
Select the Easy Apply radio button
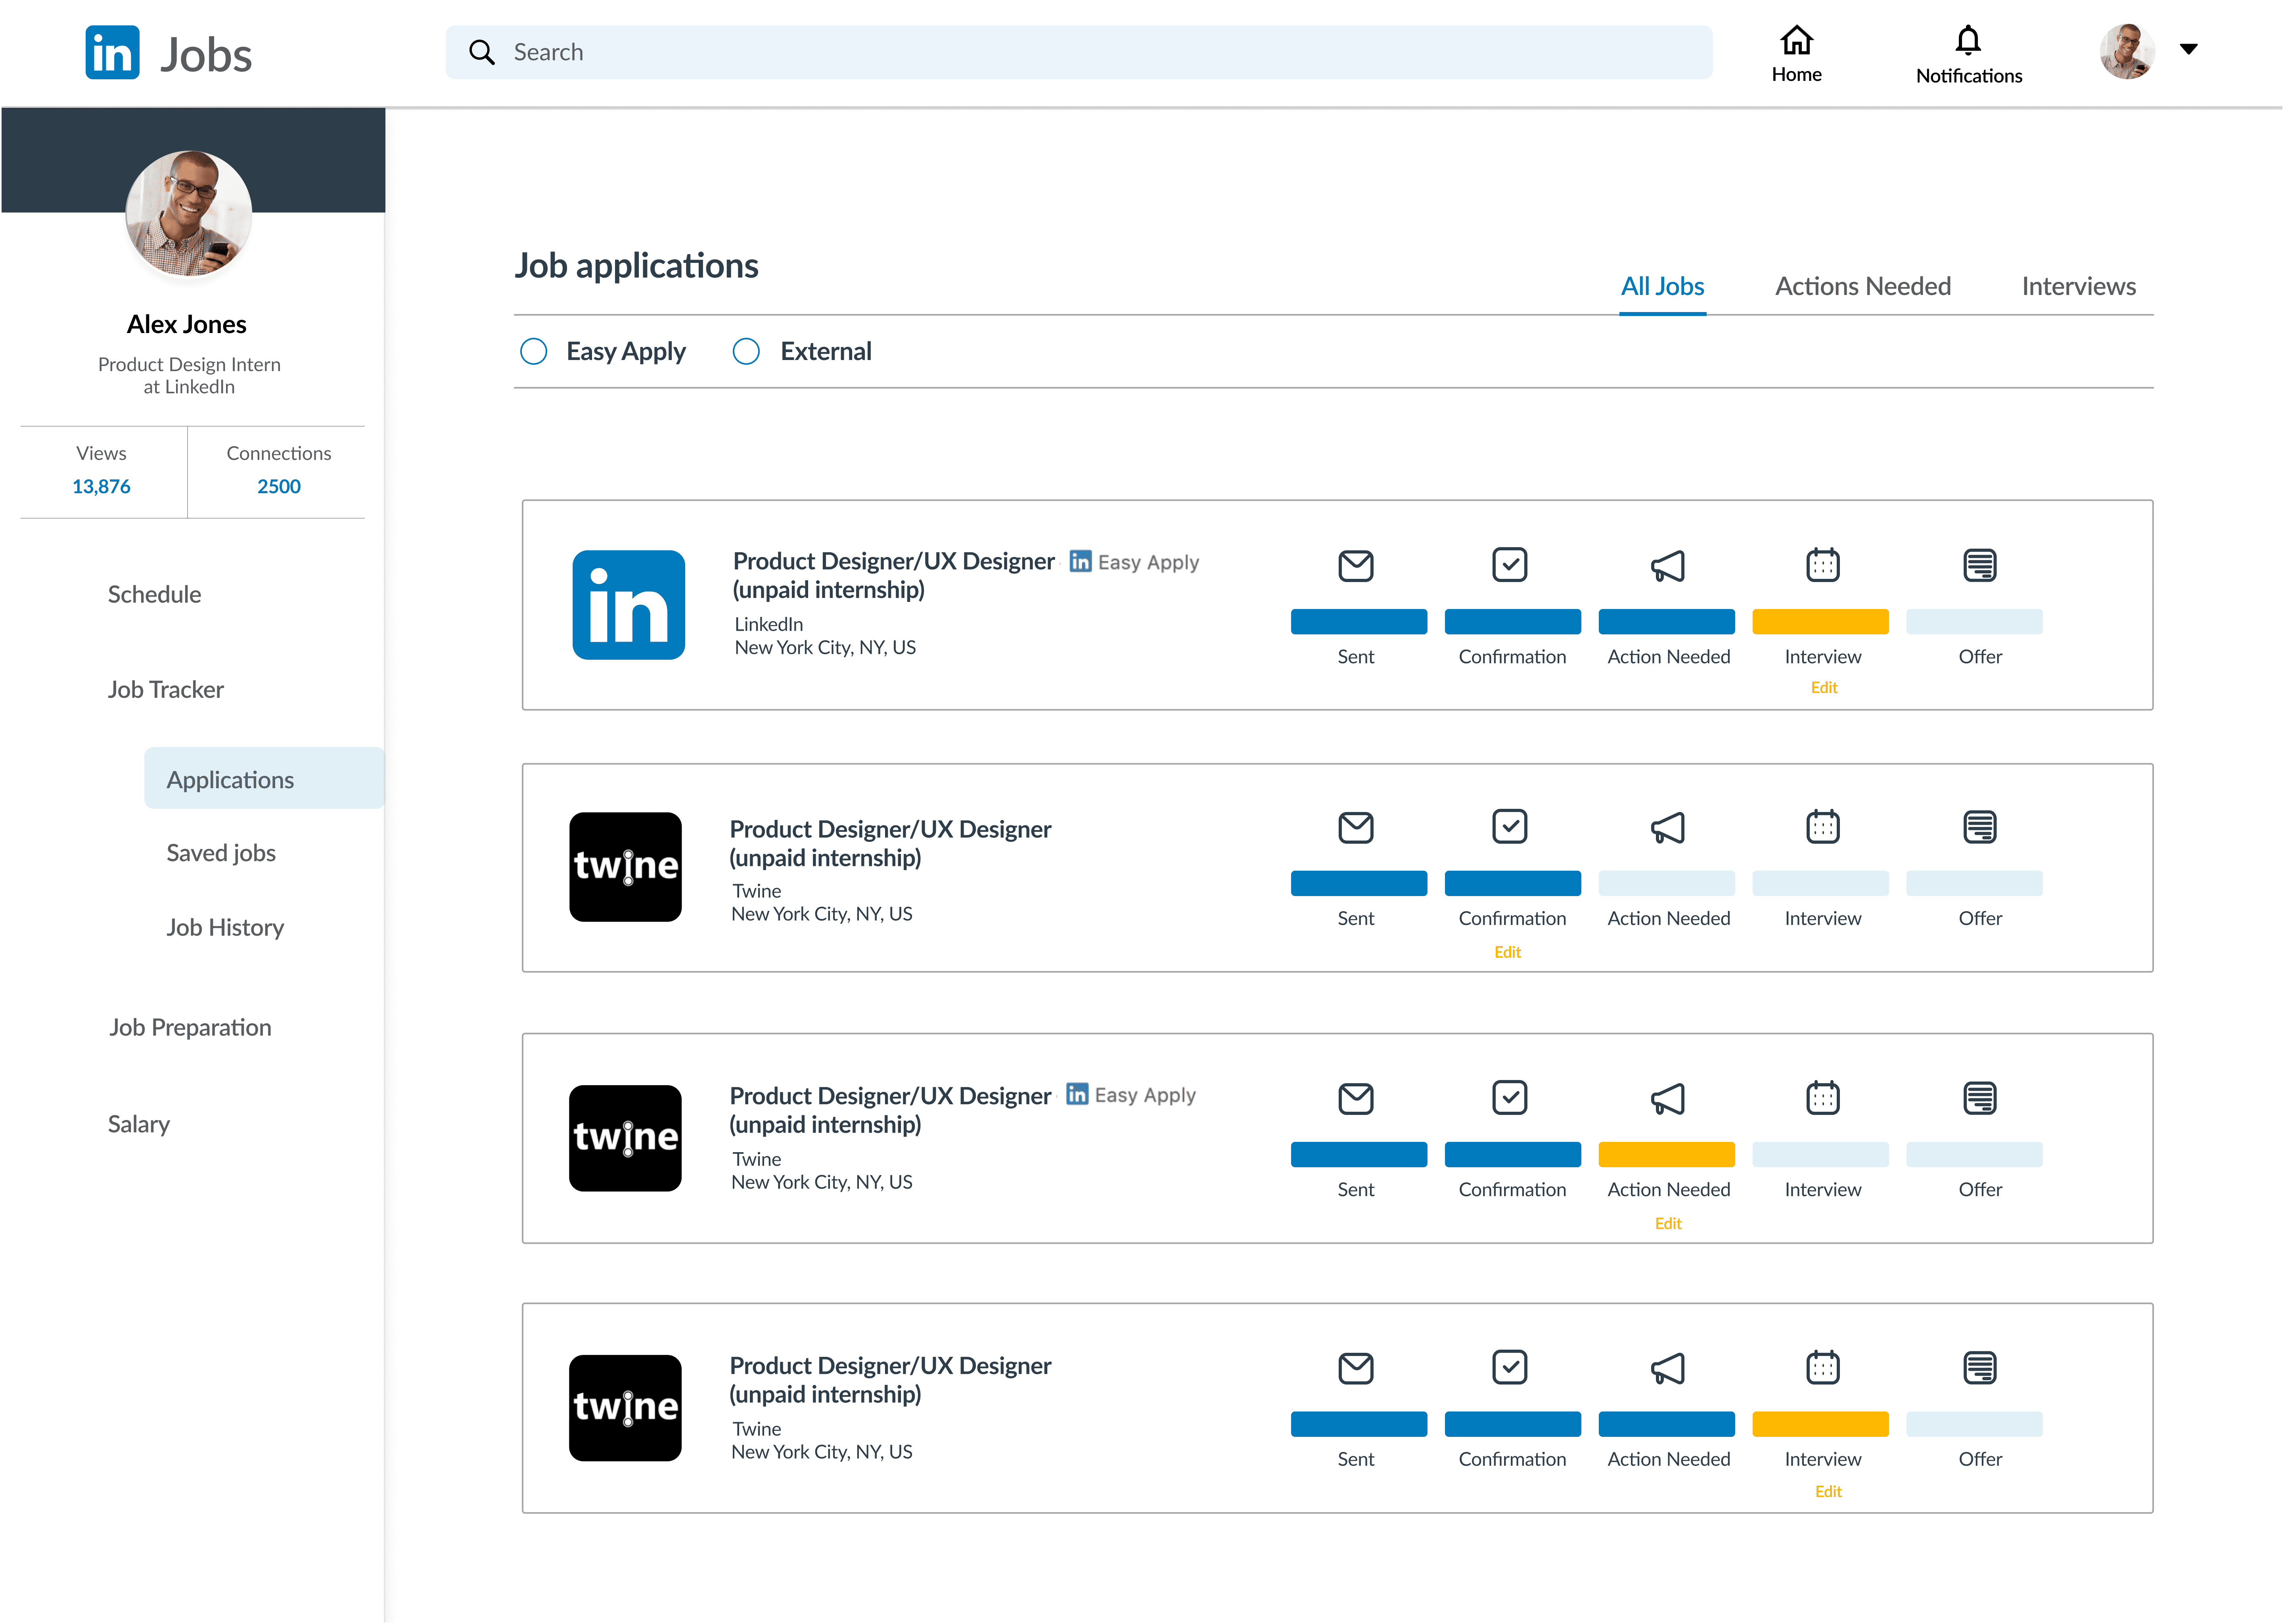[x=534, y=351]
